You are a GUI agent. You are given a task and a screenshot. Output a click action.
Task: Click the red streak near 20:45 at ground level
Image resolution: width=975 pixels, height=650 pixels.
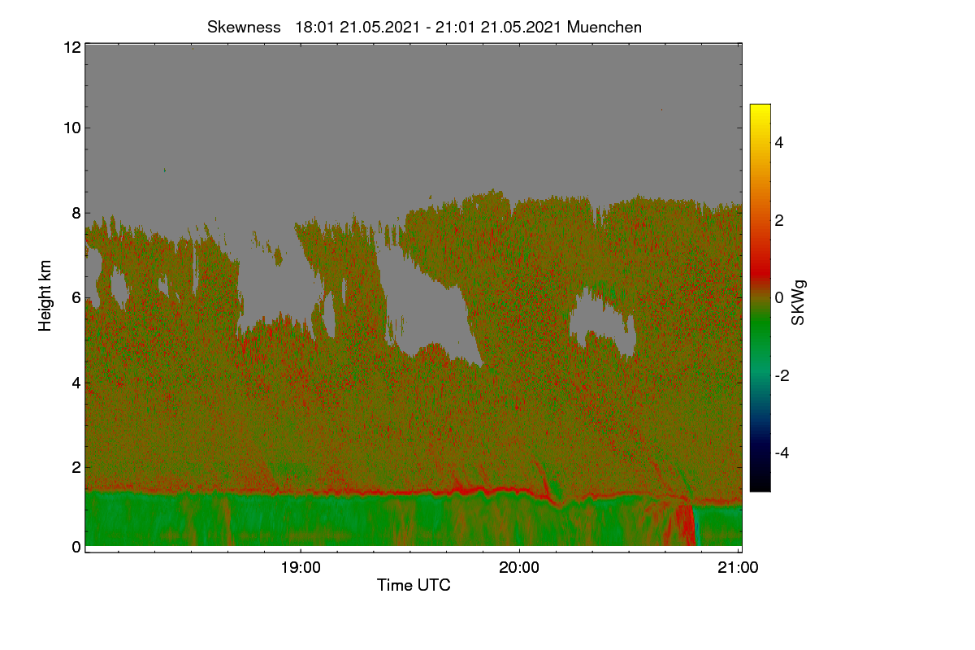point(687,524)
